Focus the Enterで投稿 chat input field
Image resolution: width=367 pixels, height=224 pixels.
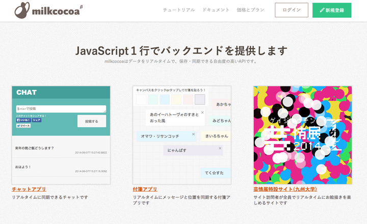(x=61, y=108)
